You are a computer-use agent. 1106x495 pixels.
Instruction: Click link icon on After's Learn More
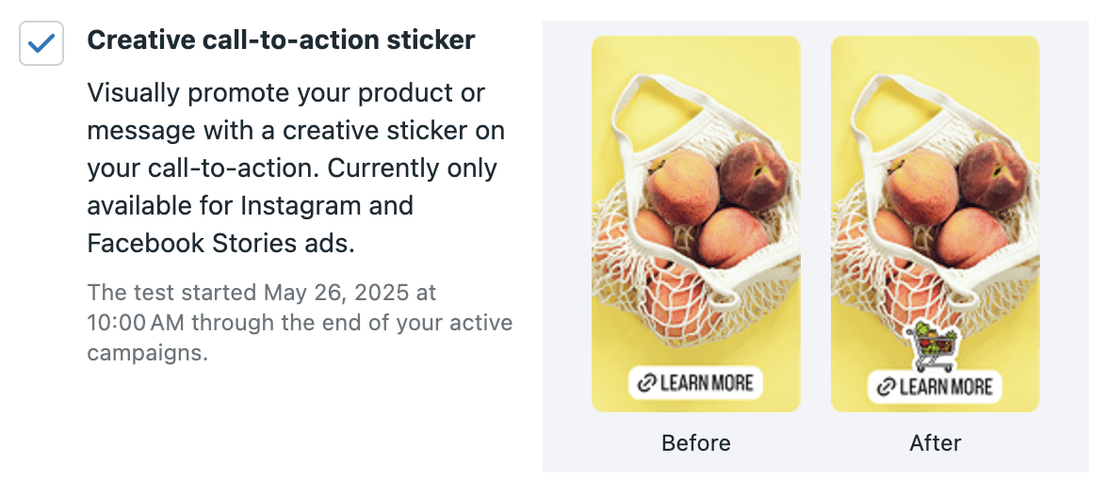(886, 386)
